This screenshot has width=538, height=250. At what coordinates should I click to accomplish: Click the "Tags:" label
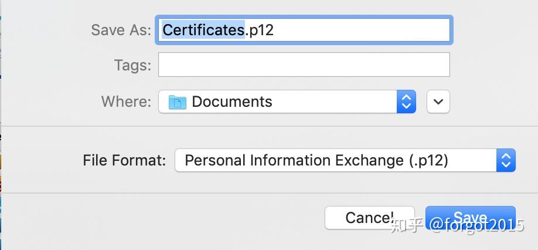point(132,65)
